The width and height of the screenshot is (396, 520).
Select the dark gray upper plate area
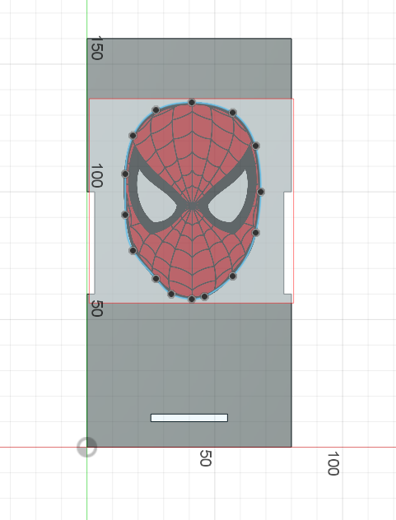point(189,68)
